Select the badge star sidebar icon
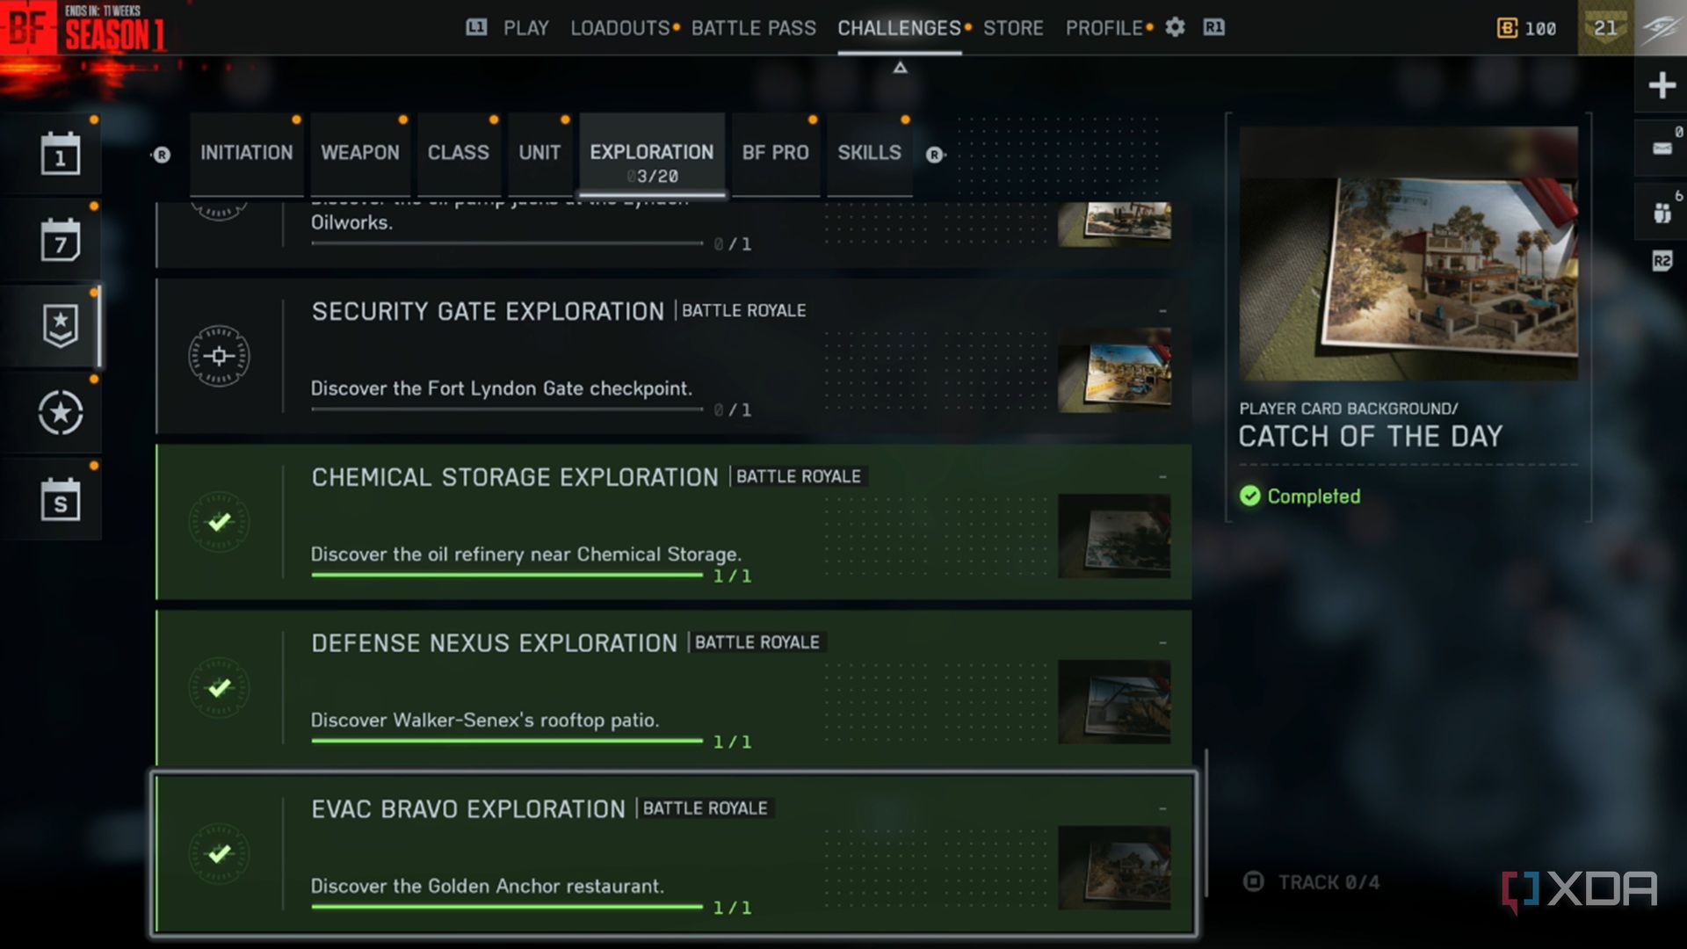This screenshot has height=949, width=1687. pyautogui.click(x=60, y=326)
